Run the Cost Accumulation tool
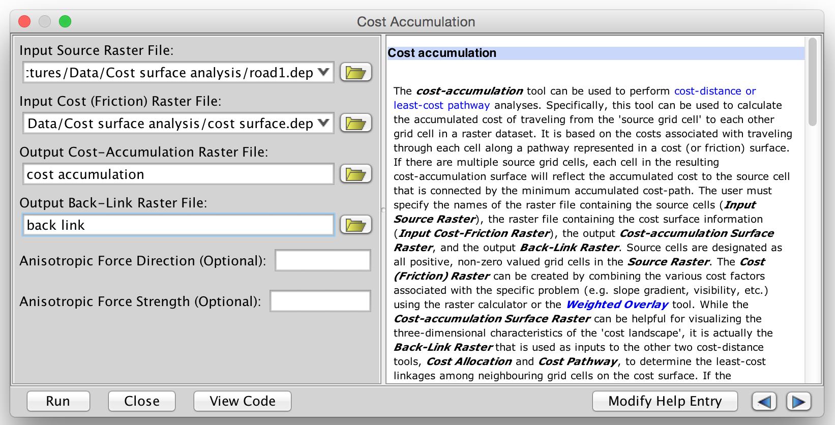Image resolution: width=835 pixels, height=425 pixels. pyautogui.click(x=58, y=401)
